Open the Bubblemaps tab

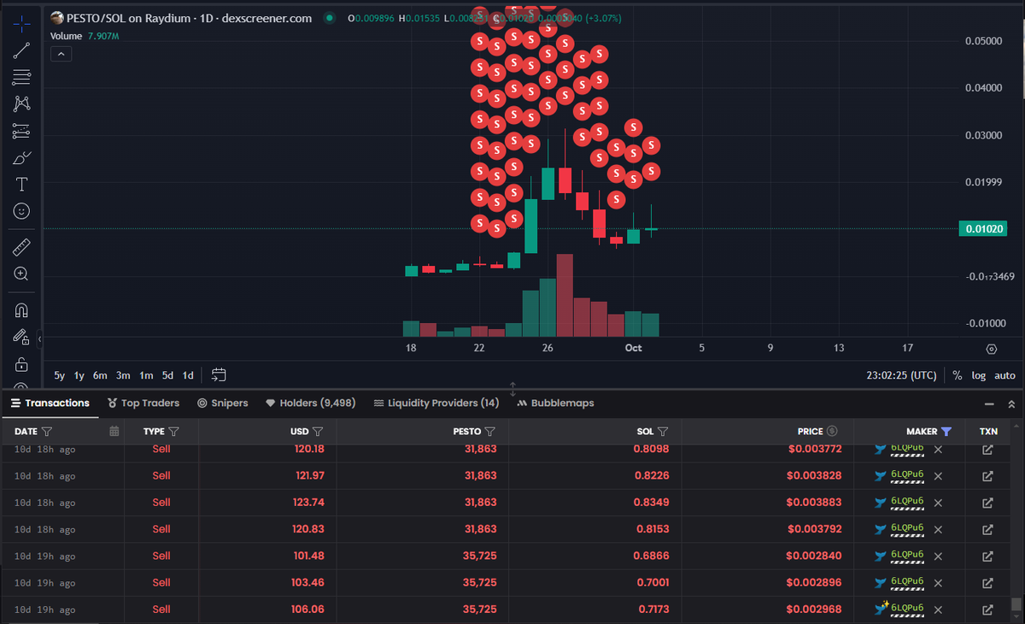pyautogui.click(x=555, y=403)
